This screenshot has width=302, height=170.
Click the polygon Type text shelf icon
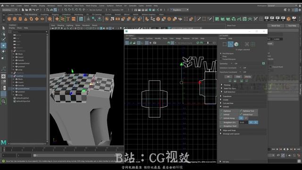pyautogui.click(x=68, y=19)
